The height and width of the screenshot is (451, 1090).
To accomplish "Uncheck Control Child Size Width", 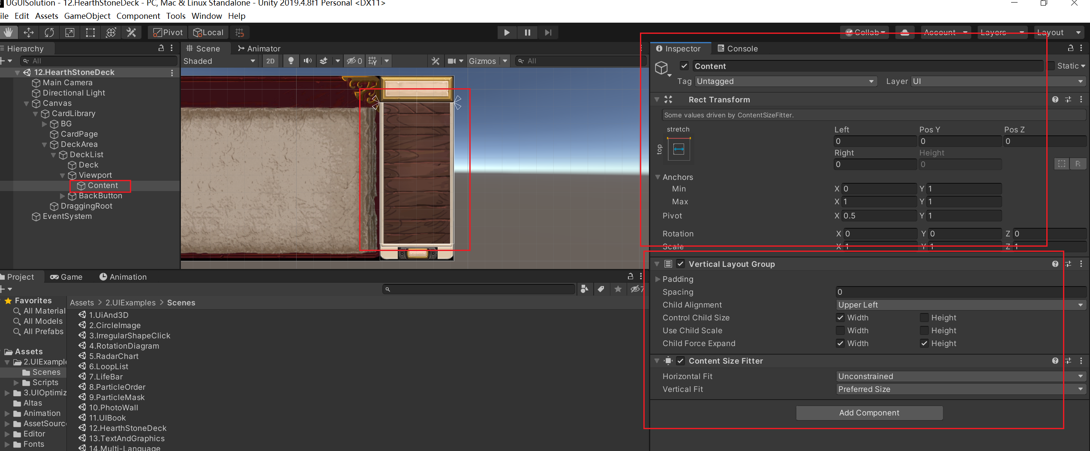I will coord(840,318).
